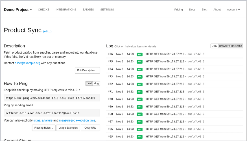Click the Product Sync heading
This screenshot has height=141, width=247.
tap(23, 30)
